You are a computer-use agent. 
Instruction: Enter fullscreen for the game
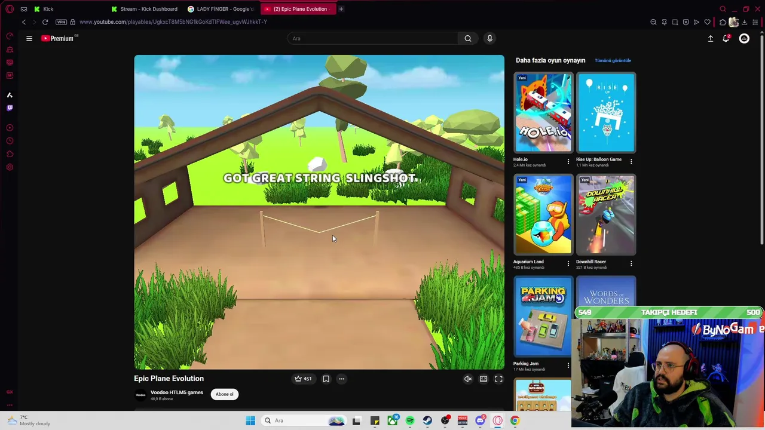498,379
